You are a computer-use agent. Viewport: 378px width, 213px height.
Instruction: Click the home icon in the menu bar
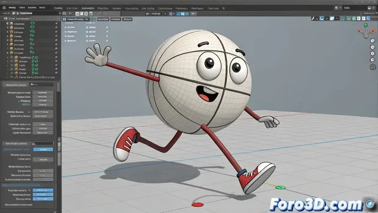[x=4, y=8]
